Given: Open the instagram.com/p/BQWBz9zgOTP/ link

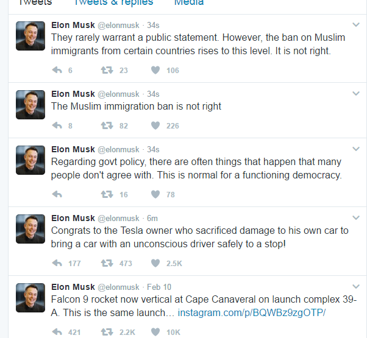Looking at the screenshot, I should click(252, 313).
